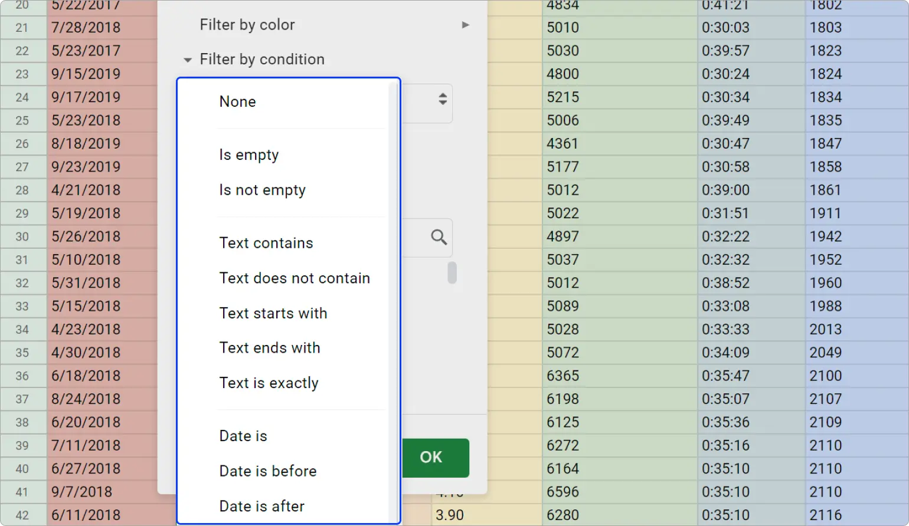Choose the Date is after condition
The image size is (909, 526).
tap(261, 506)
